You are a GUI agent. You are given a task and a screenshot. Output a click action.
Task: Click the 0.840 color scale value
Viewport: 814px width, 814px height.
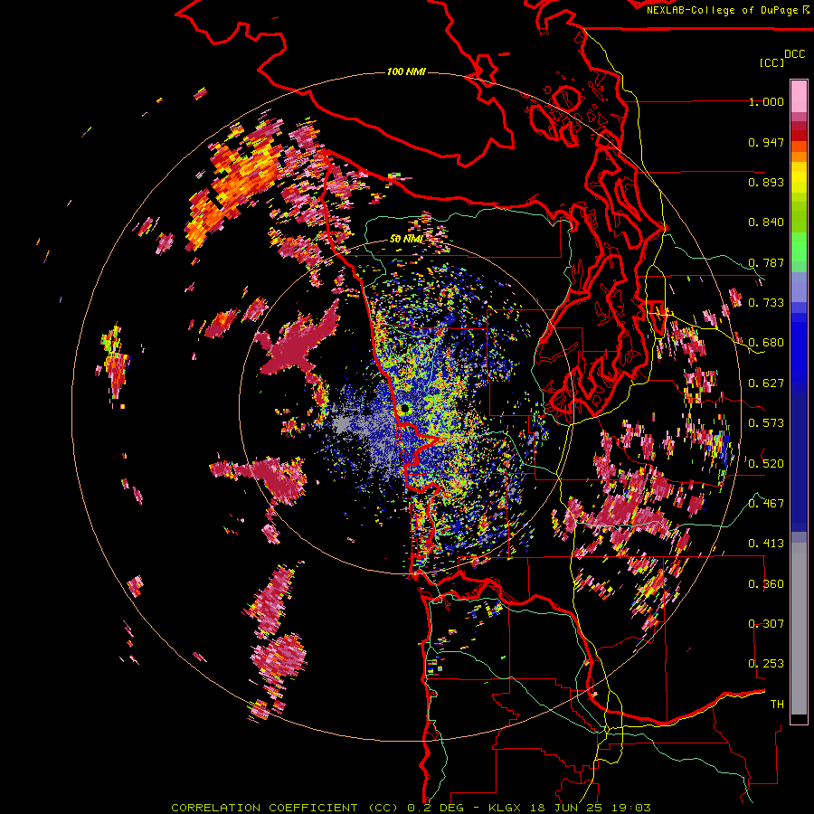click(766, 222)
